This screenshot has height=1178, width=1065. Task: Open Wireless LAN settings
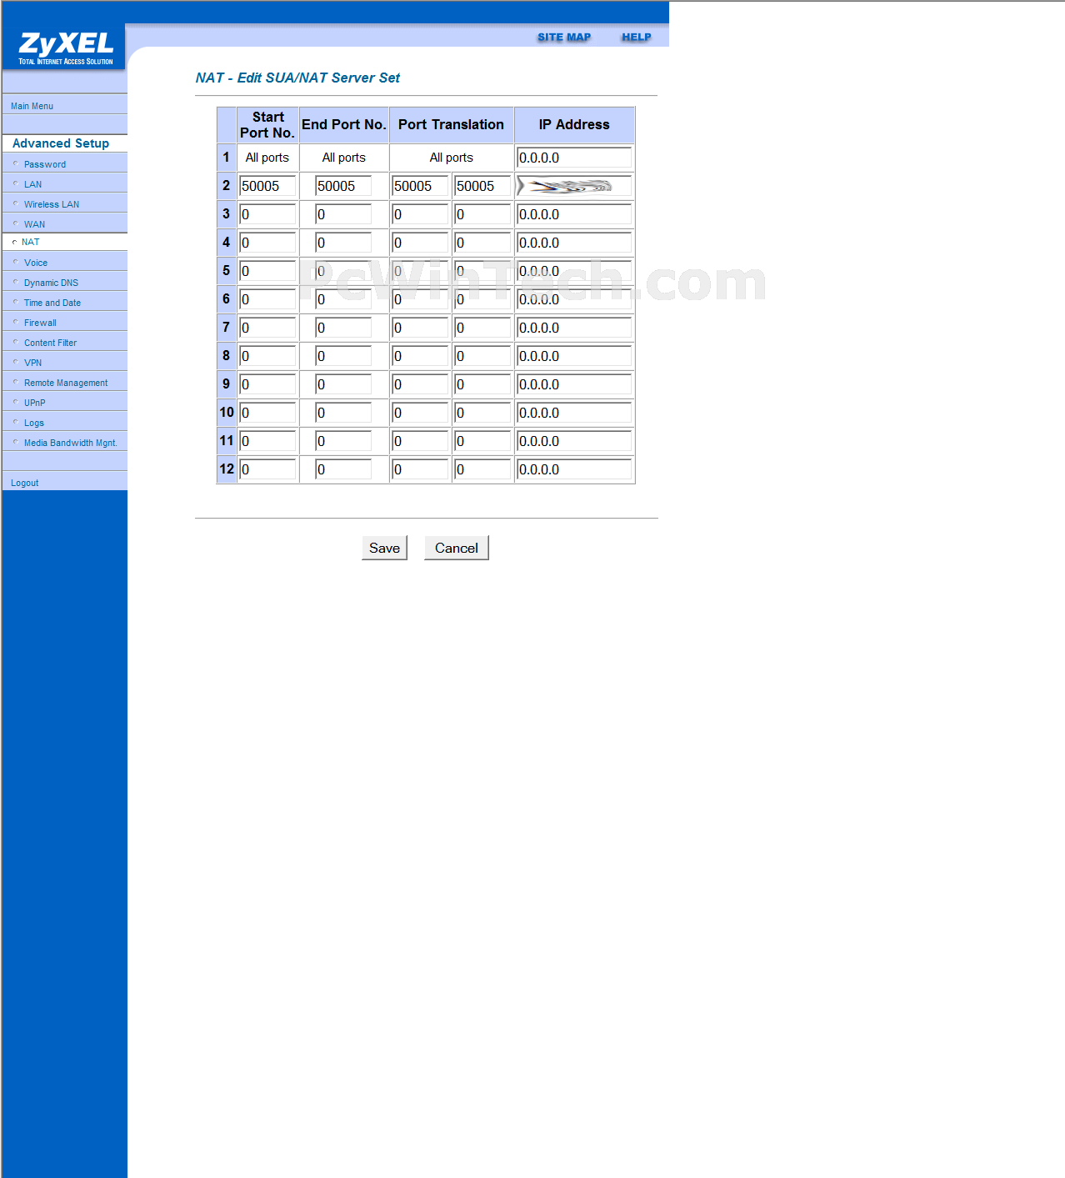[52, 204]
